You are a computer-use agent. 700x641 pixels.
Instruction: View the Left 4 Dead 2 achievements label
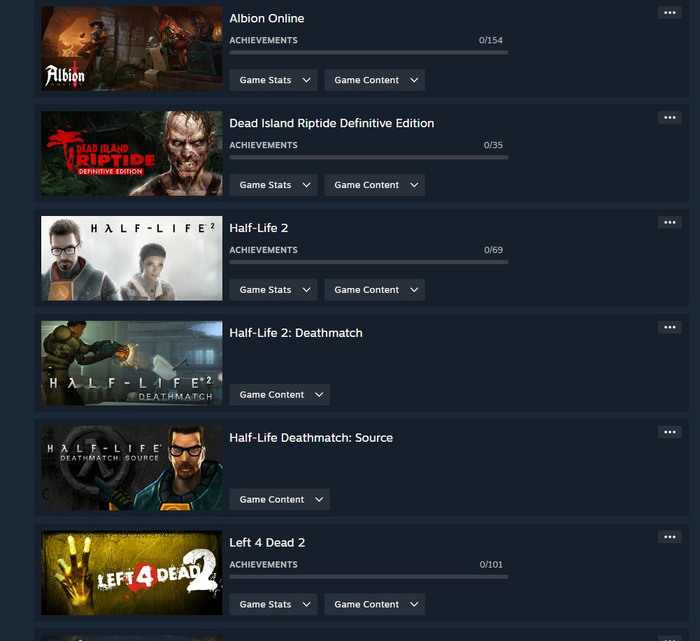tap(264, 565)
